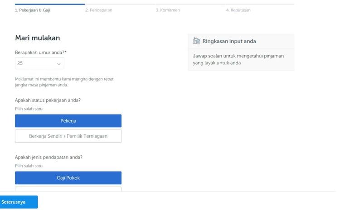Click the chevron arrow in the age selector

(x=58, y=64)
